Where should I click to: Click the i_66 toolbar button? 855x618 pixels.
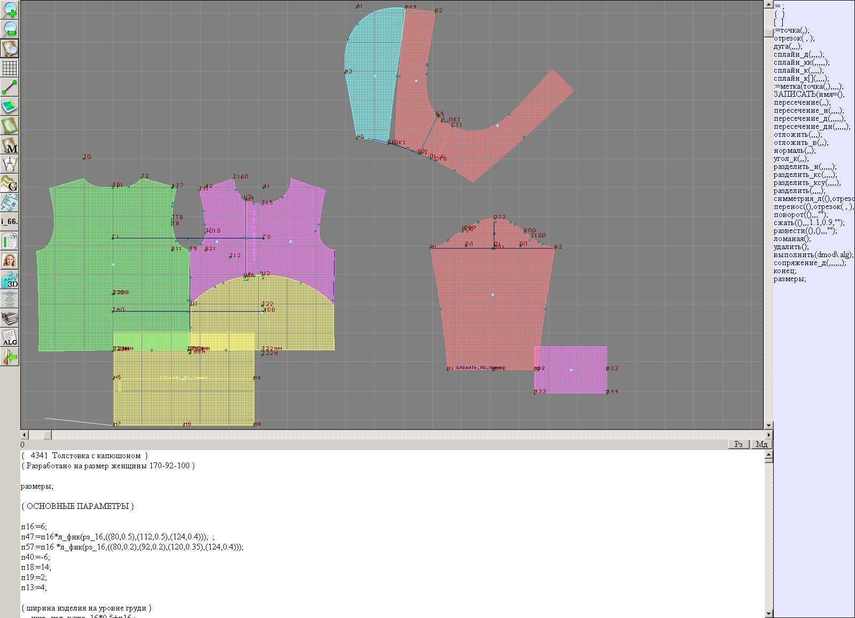[x=10, y=221]
